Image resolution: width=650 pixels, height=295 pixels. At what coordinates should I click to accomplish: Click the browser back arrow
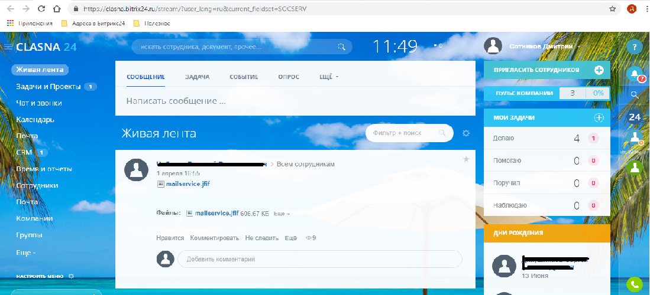tap(11, 9)
